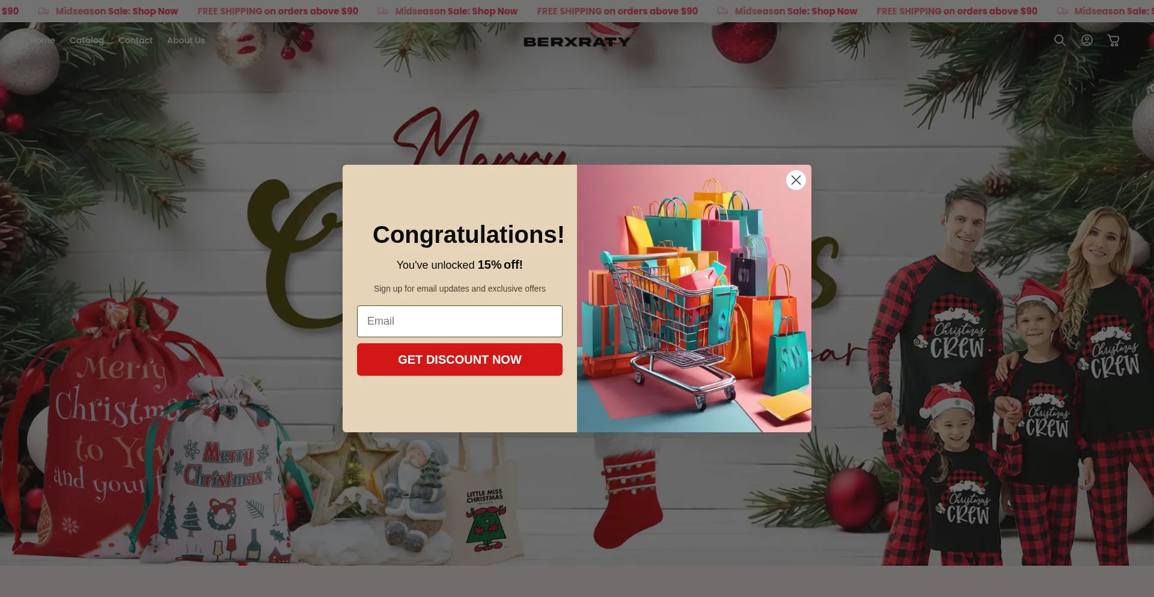This screenshot has width=1154, height=597.
Task: Click the Email input field
Action: pos(460,321)
